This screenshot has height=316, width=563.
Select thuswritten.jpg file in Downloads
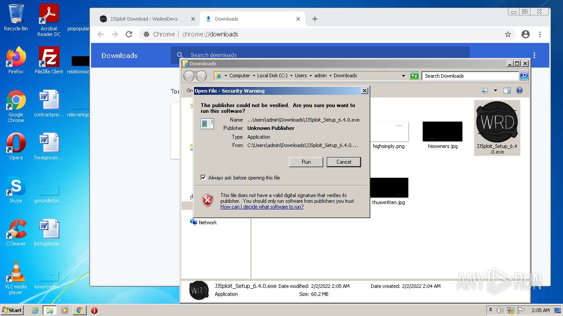coord(389,191)
